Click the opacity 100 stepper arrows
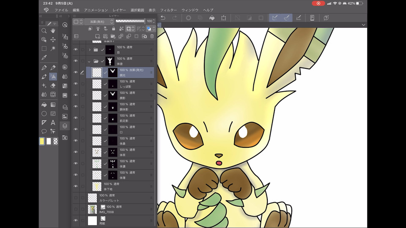Screen dimensions: 406x228 pyautogui.click(x=154, y=22)
